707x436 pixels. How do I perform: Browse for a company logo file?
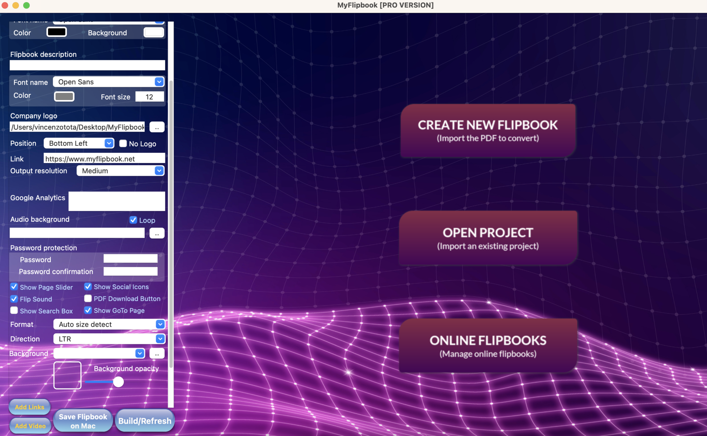157,127
